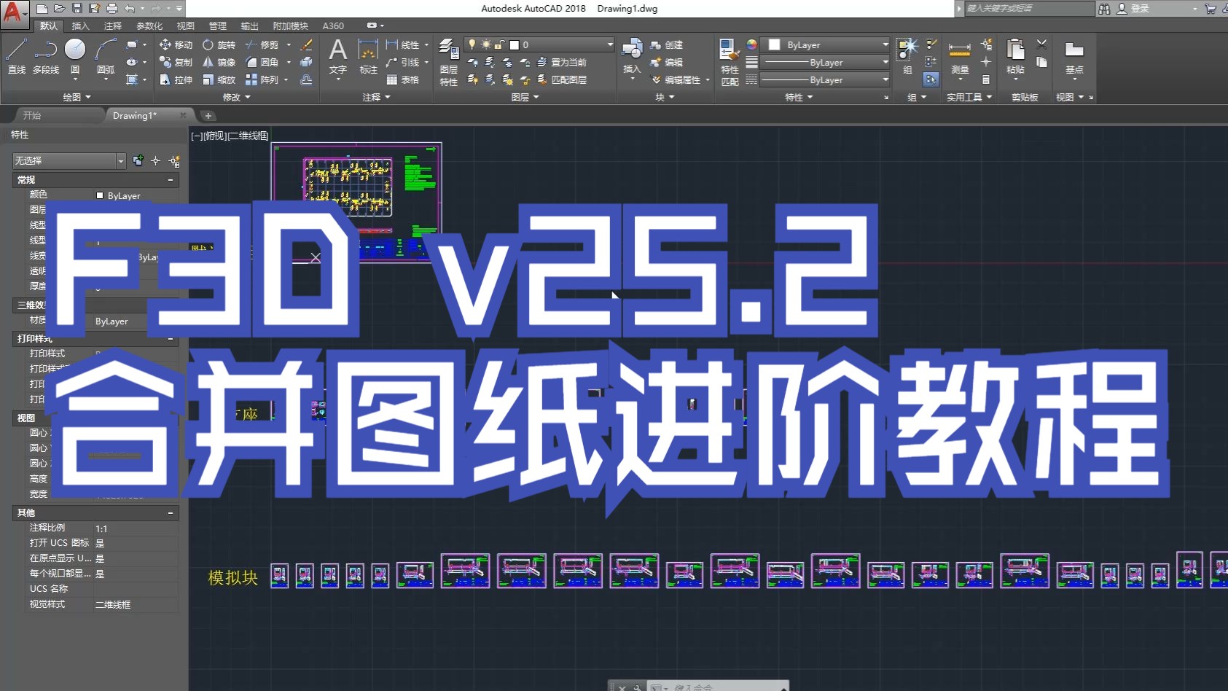
Task: Click the keyword search field in title bar
Action: (x=1029, y=9)
